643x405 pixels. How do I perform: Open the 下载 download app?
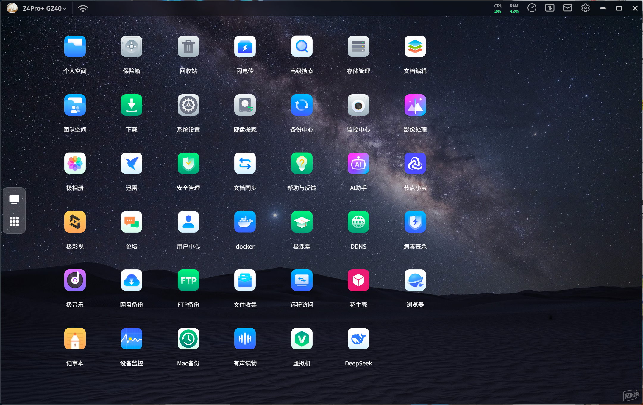pyautogui.click(x=132, y=105)
